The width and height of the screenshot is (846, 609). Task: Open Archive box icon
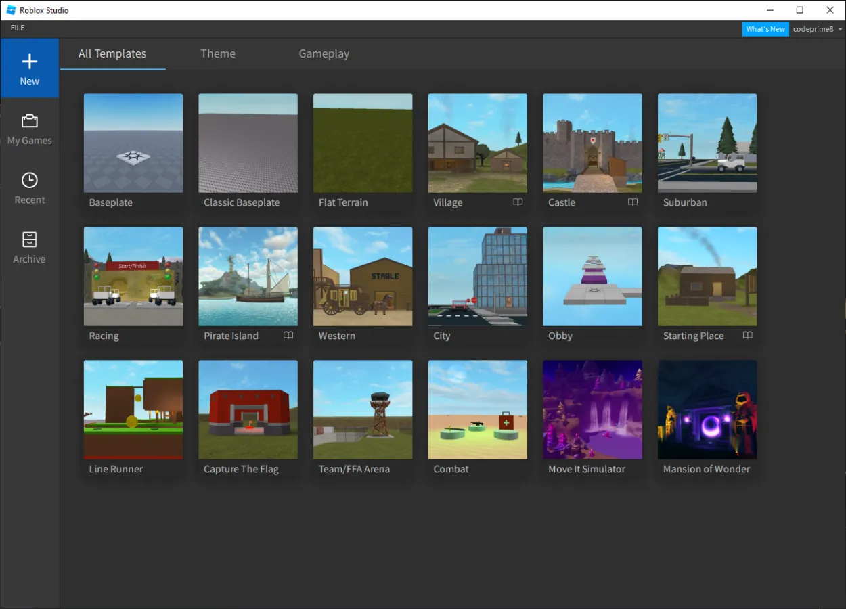coord(29,240)
